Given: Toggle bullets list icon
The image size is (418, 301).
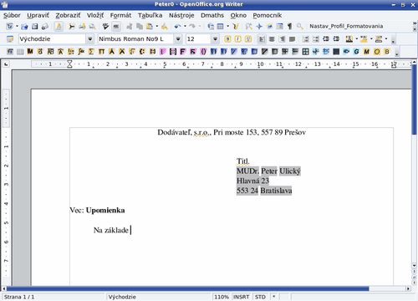Looking at the screenshot, I should point(316,39).
